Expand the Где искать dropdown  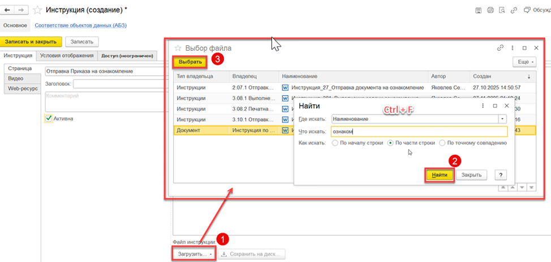503,119
